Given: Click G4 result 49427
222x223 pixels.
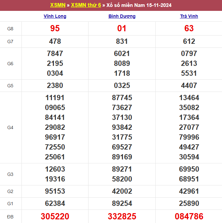Looking at the screenshot, I should 189,147.
